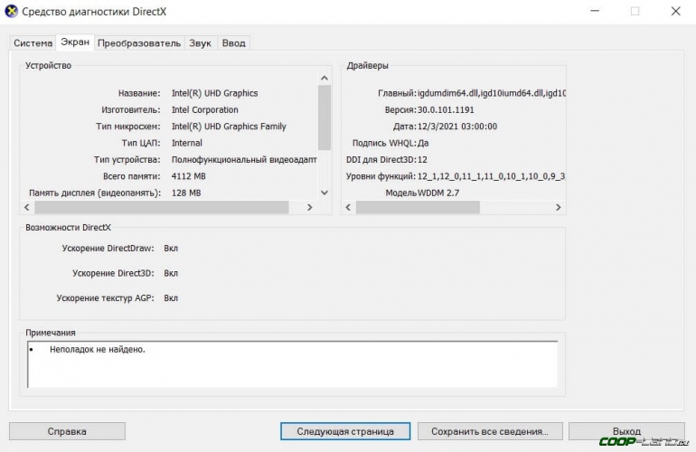
Task: Click inside the Примечания notes box
Action: [289, 362]
